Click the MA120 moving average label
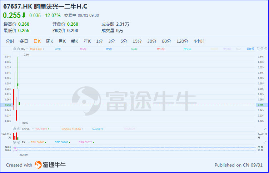269x173 pixels. pyautogui.click(x=161, y=49)
